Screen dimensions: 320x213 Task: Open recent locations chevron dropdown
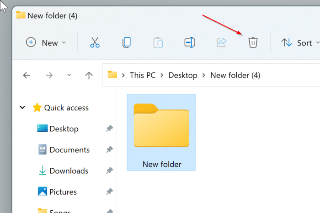click(69, 75)
